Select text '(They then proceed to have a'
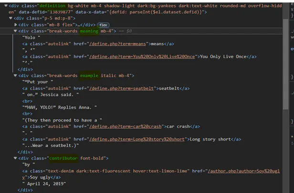This screenshot has width=294, height=193. pyautogui.click(x=62, y=120)
